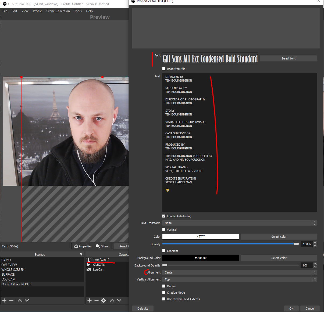Enable Read from file for the text

click(164, 69)
